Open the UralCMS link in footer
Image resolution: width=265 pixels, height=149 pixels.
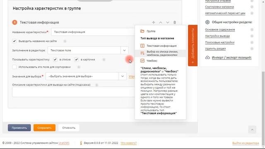(64, 143)
